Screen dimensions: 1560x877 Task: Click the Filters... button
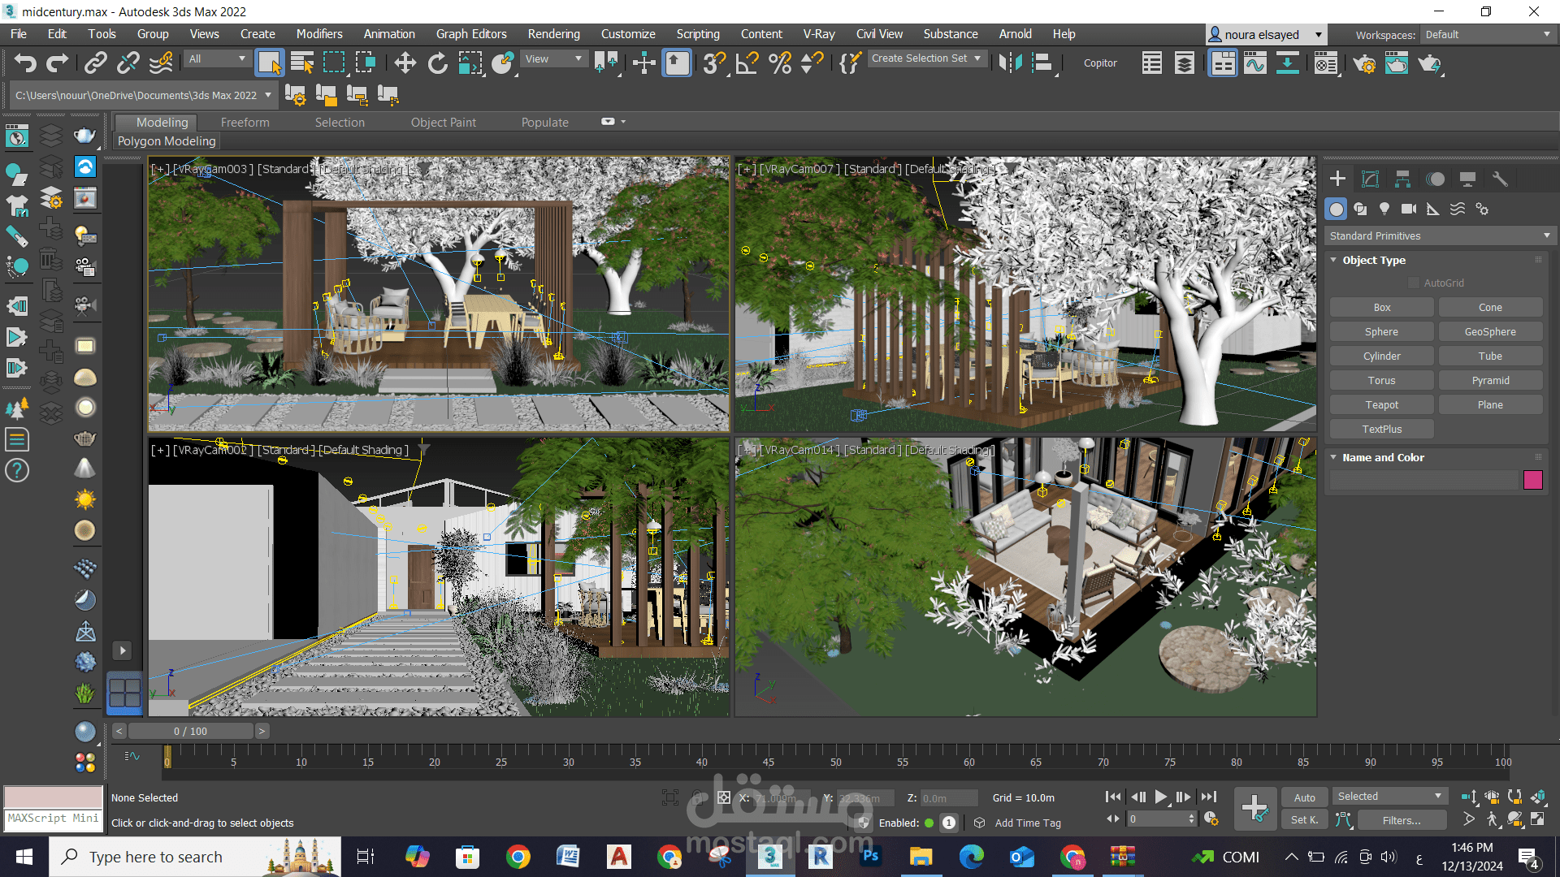[x=1401, y=820]
